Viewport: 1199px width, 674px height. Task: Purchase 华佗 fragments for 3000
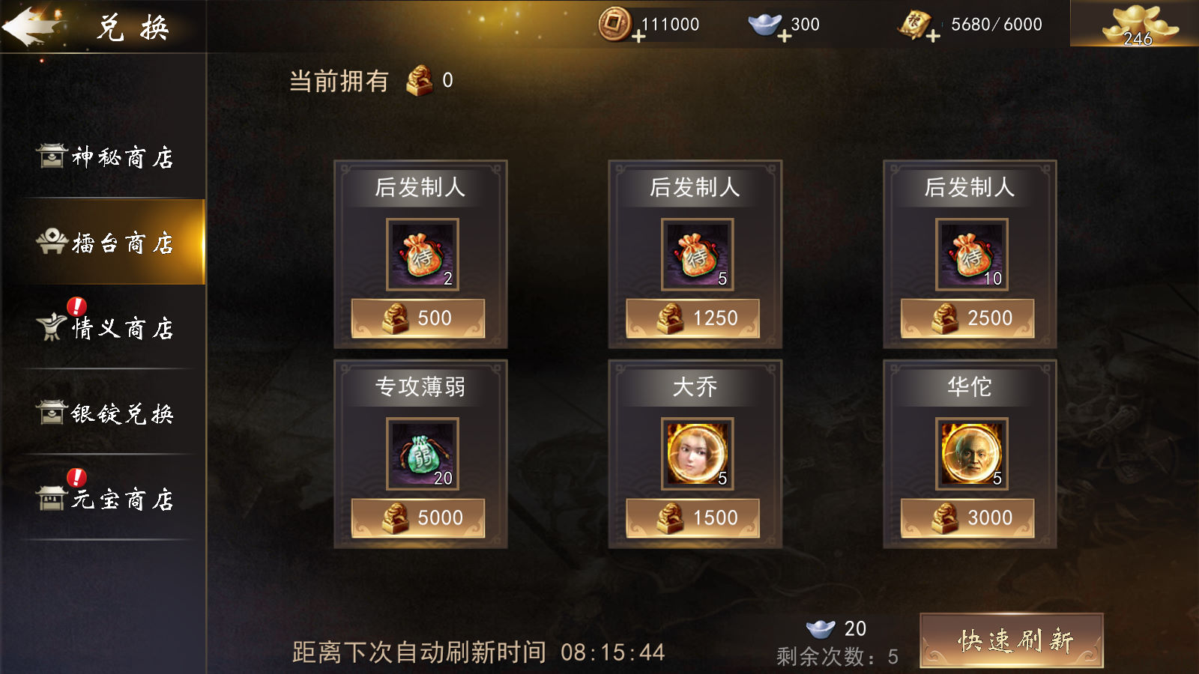(967, 518)
